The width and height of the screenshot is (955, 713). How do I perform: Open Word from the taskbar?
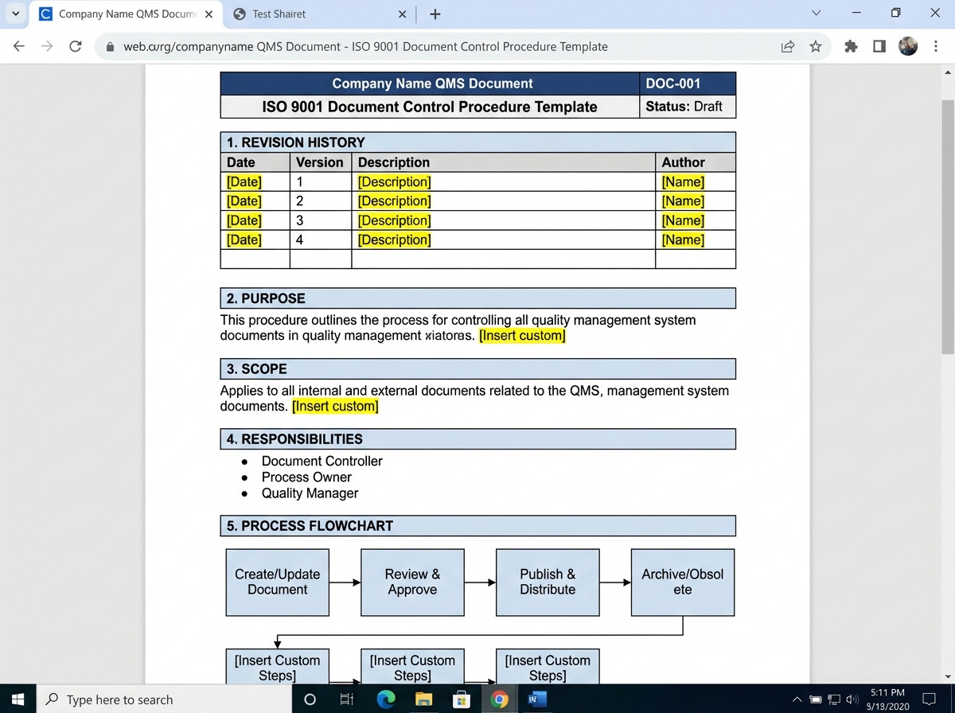[x=536, y=699]
